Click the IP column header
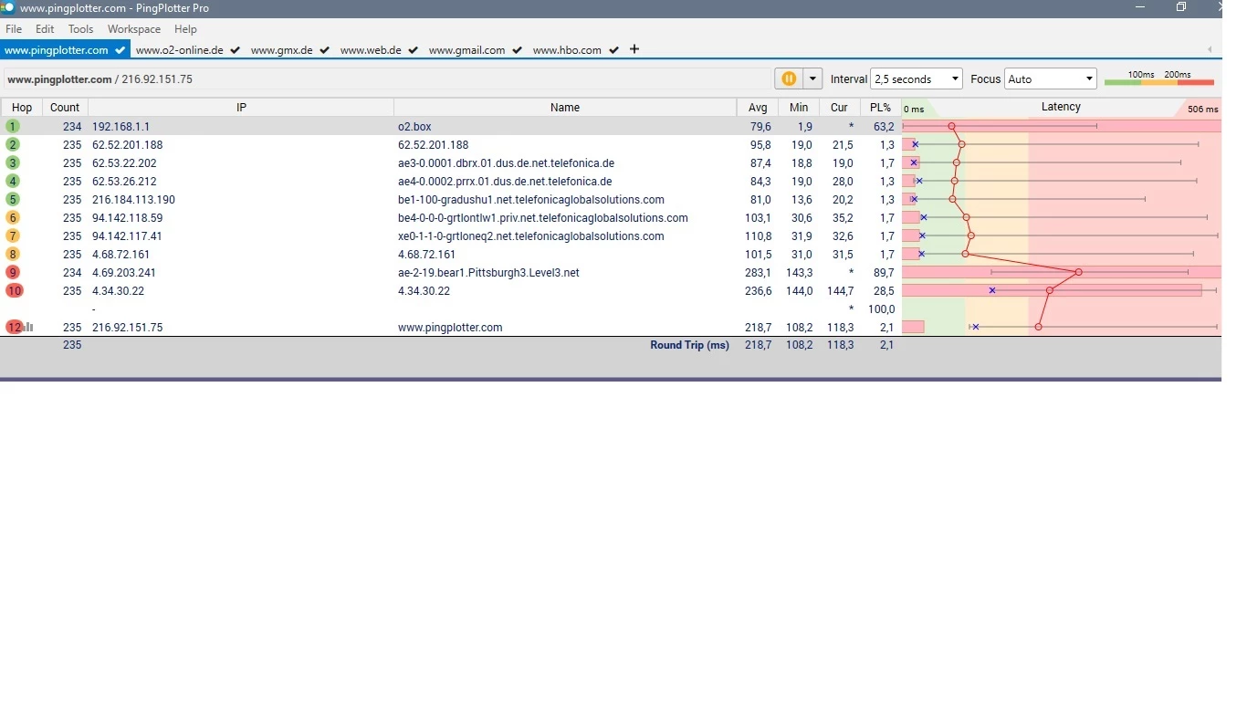This screenshot has width=1247, height=701. (x=241, y=108)
